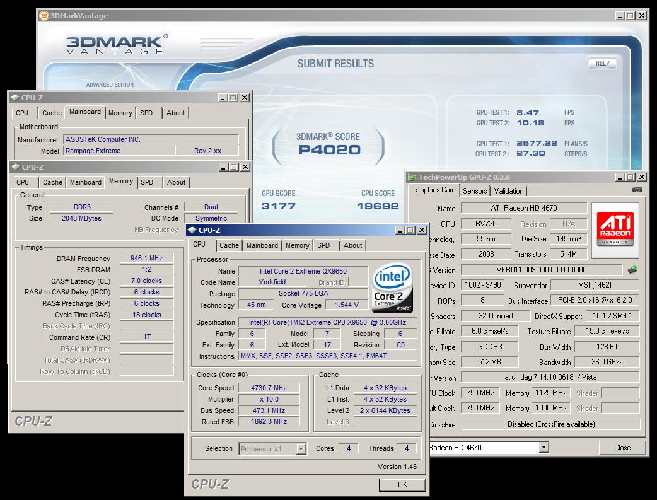The image size is (657, 500).
Task: Click GPU score value 3177
Action: coord(278,206)
